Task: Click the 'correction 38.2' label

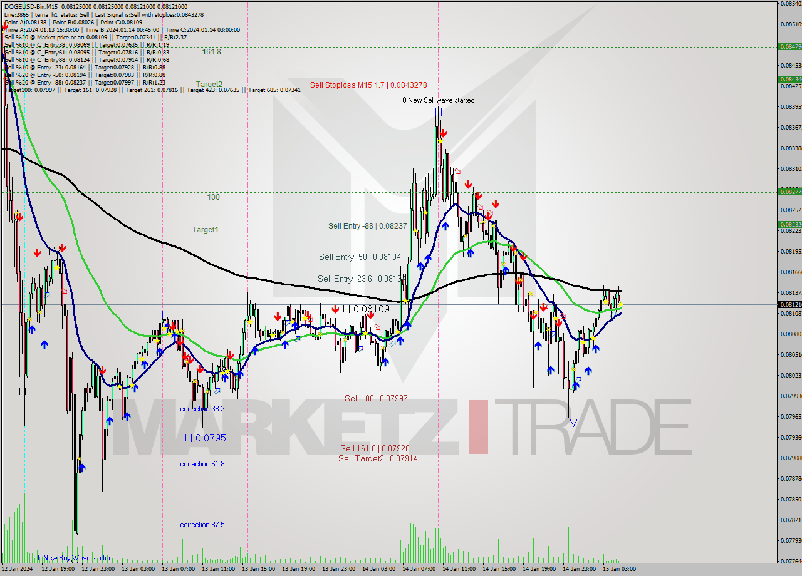Action: 202,409
